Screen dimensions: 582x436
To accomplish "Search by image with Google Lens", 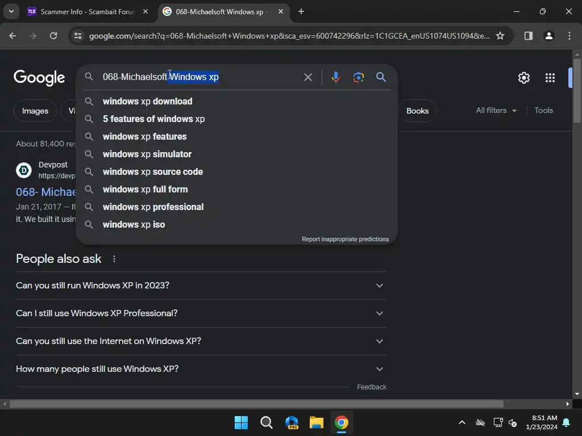I will pyautogui.click(x=358, y=77).
